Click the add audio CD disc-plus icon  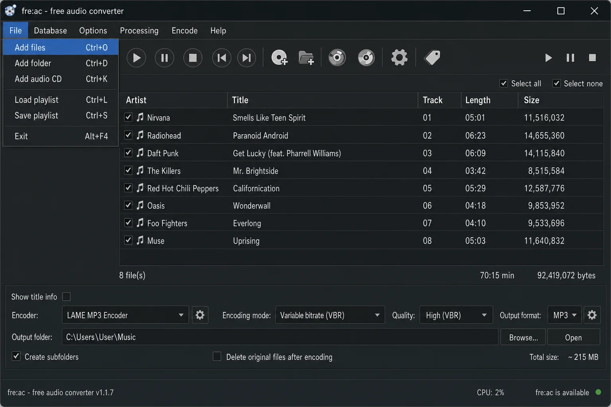click(x=279, y=58)
